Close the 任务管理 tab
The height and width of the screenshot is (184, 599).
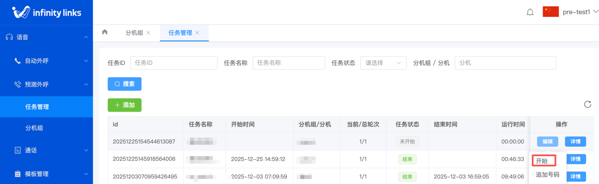tap(197, 33)
